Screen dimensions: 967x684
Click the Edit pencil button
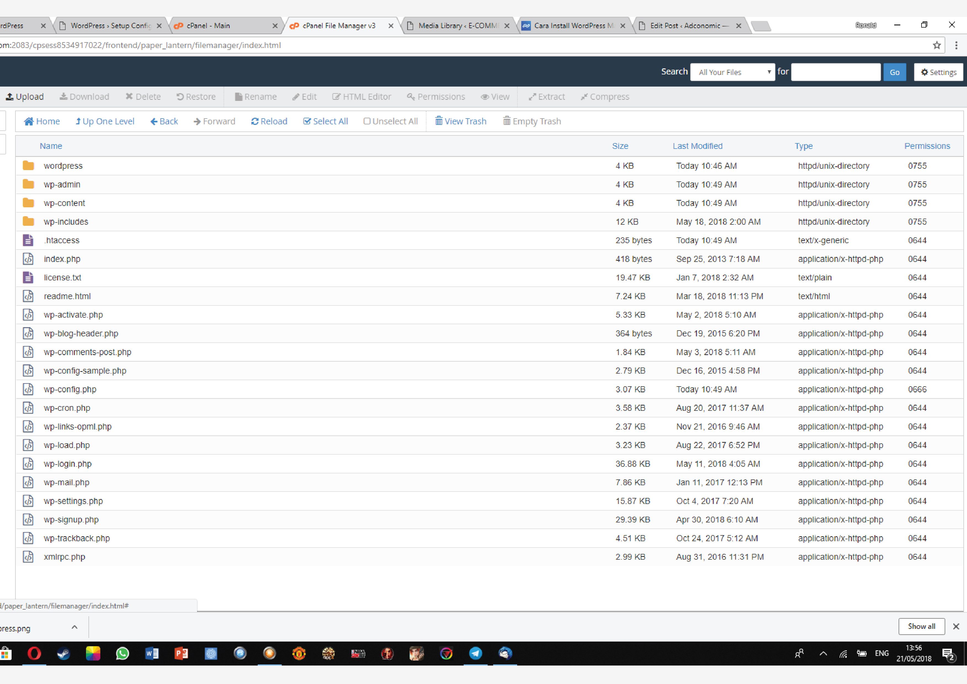305,97
